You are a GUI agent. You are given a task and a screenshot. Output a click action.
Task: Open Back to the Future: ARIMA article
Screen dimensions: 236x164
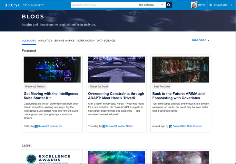click(x=178, y=96)
